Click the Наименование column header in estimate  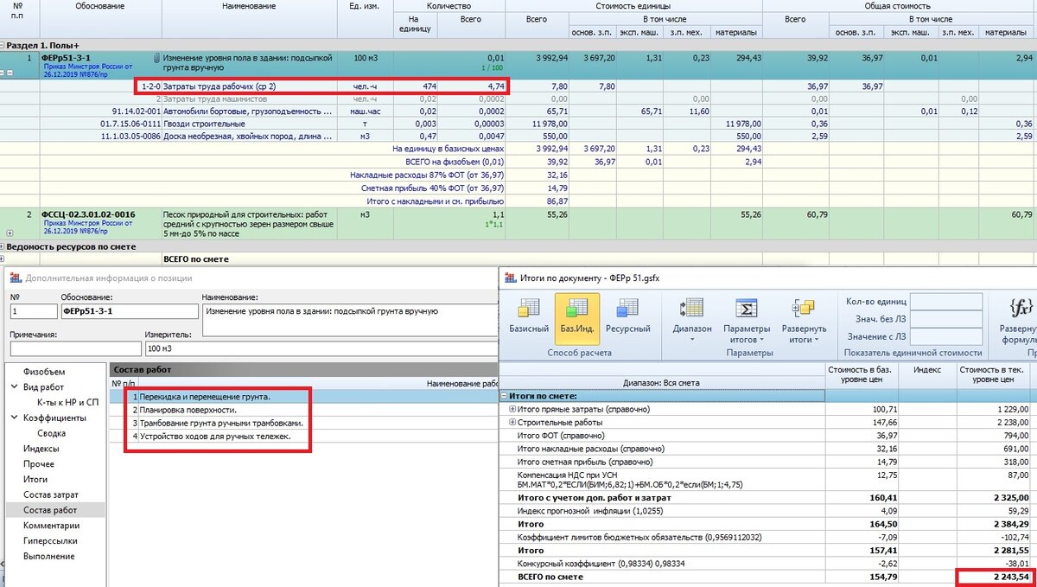[x=249, y=6]
